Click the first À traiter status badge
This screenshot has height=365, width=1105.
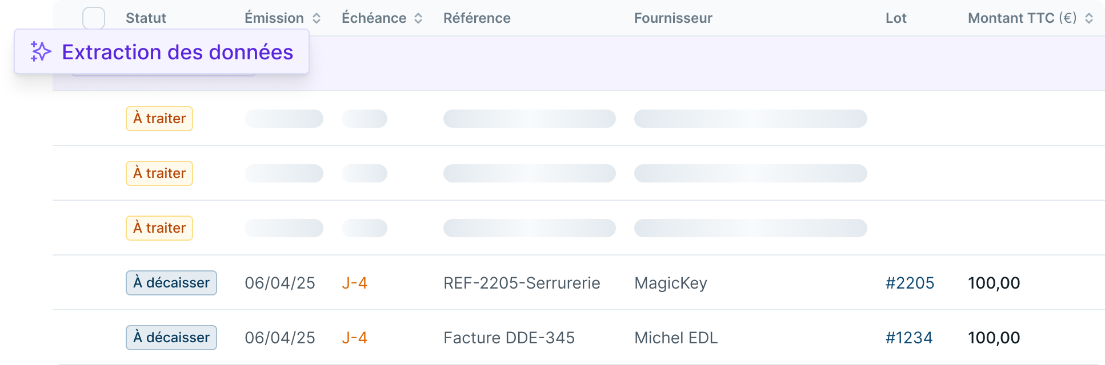[159, 118]
